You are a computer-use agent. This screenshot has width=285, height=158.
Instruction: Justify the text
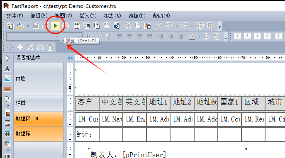point(149,36)
